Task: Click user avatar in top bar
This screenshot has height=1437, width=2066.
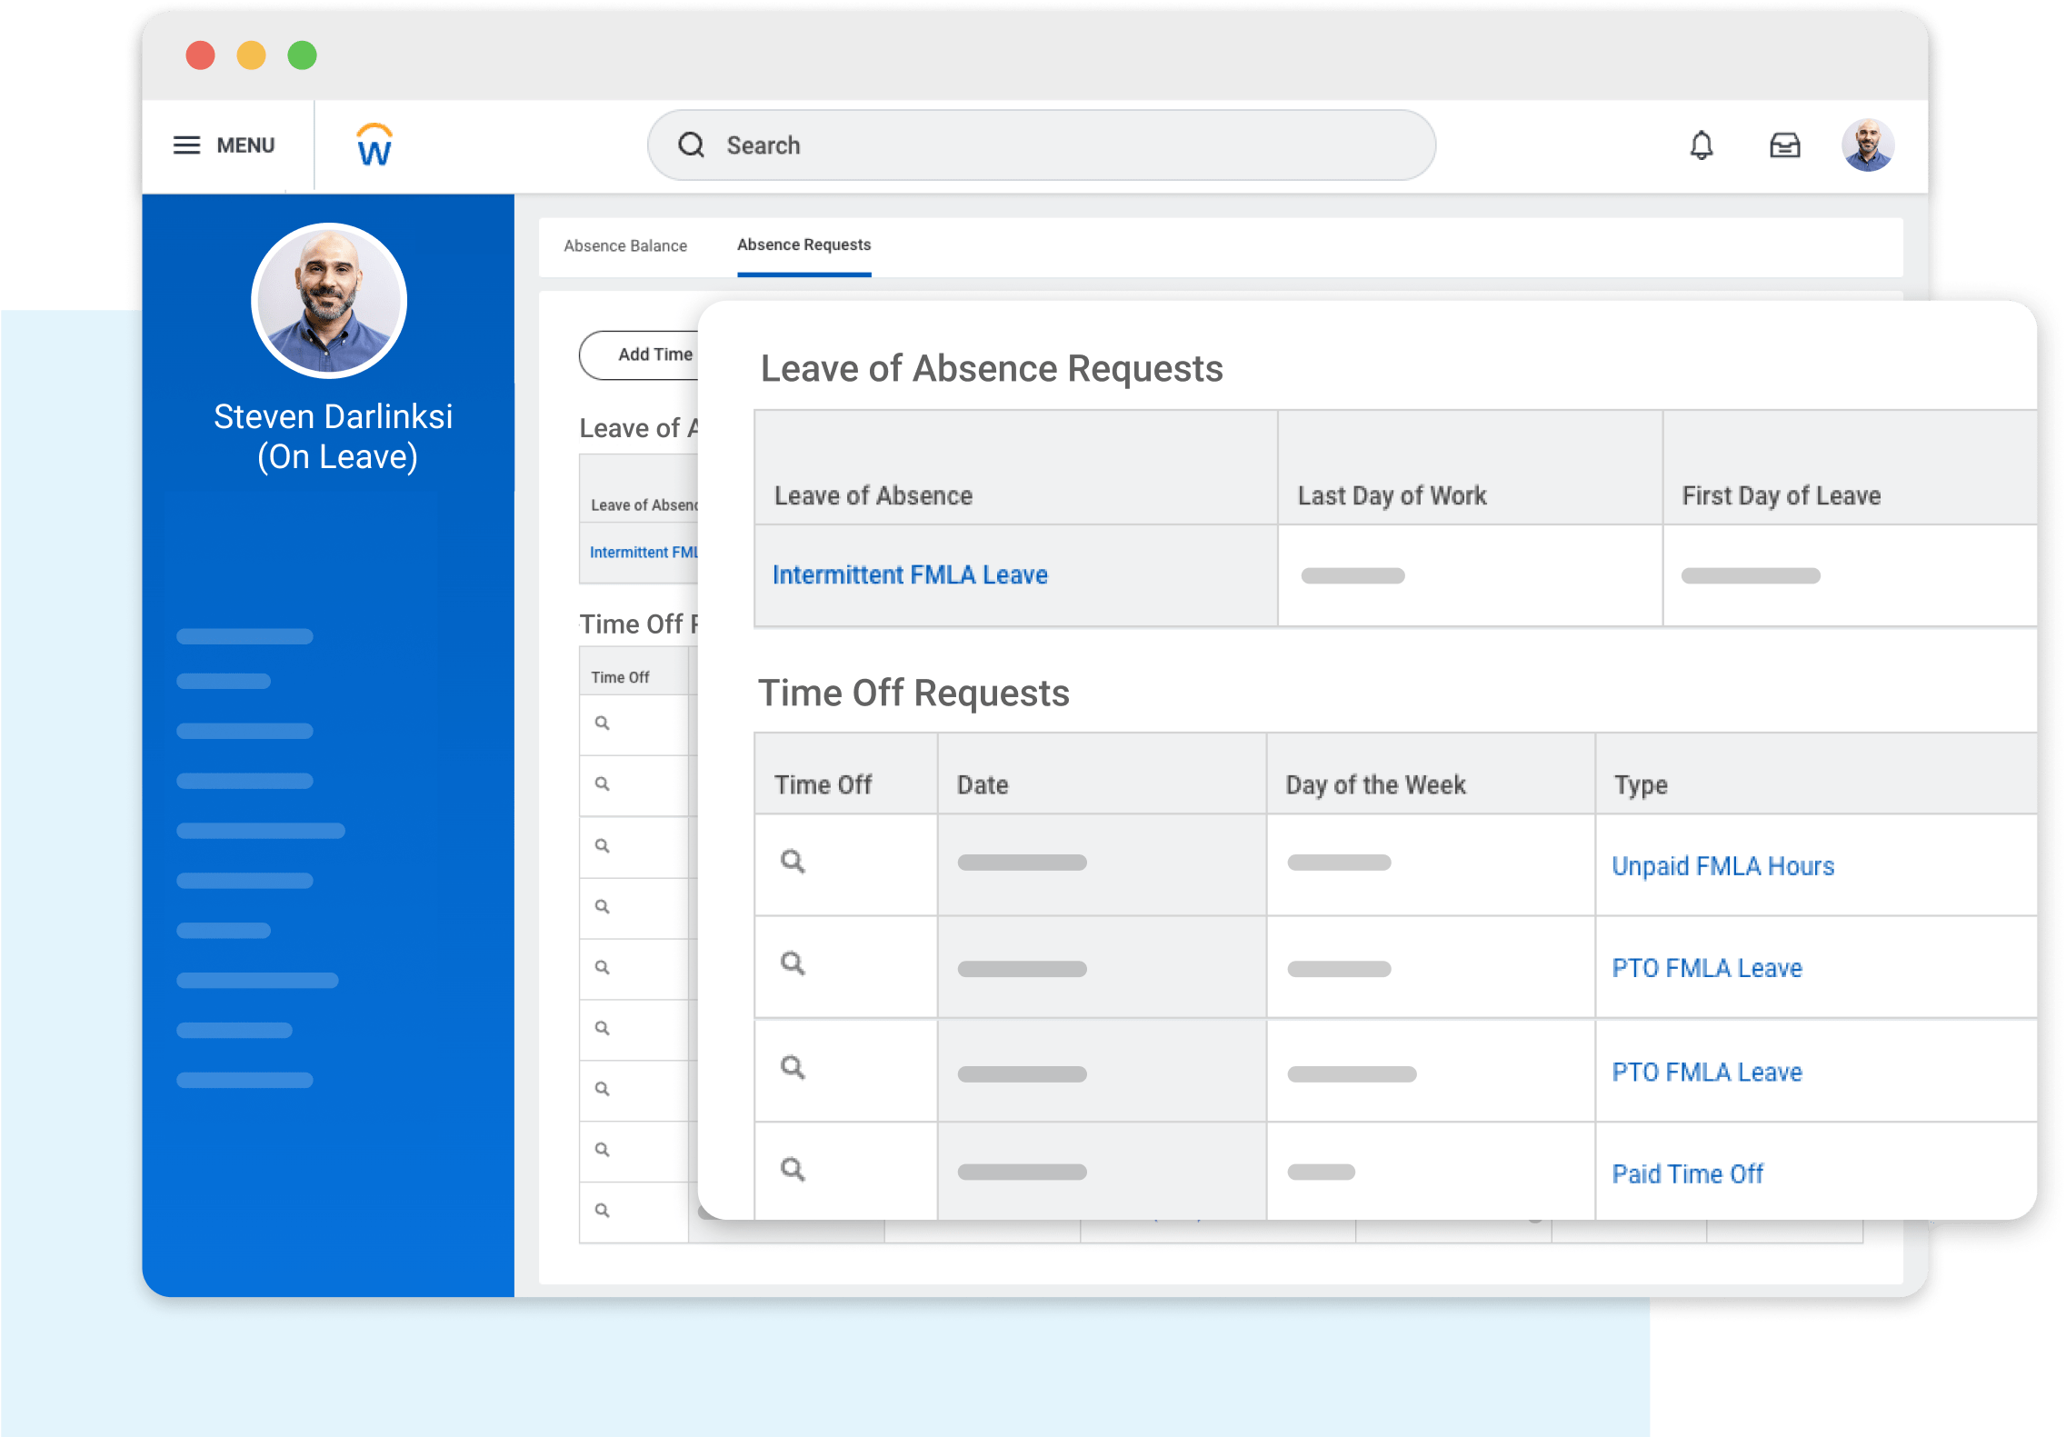Action: pos(1867,145)
